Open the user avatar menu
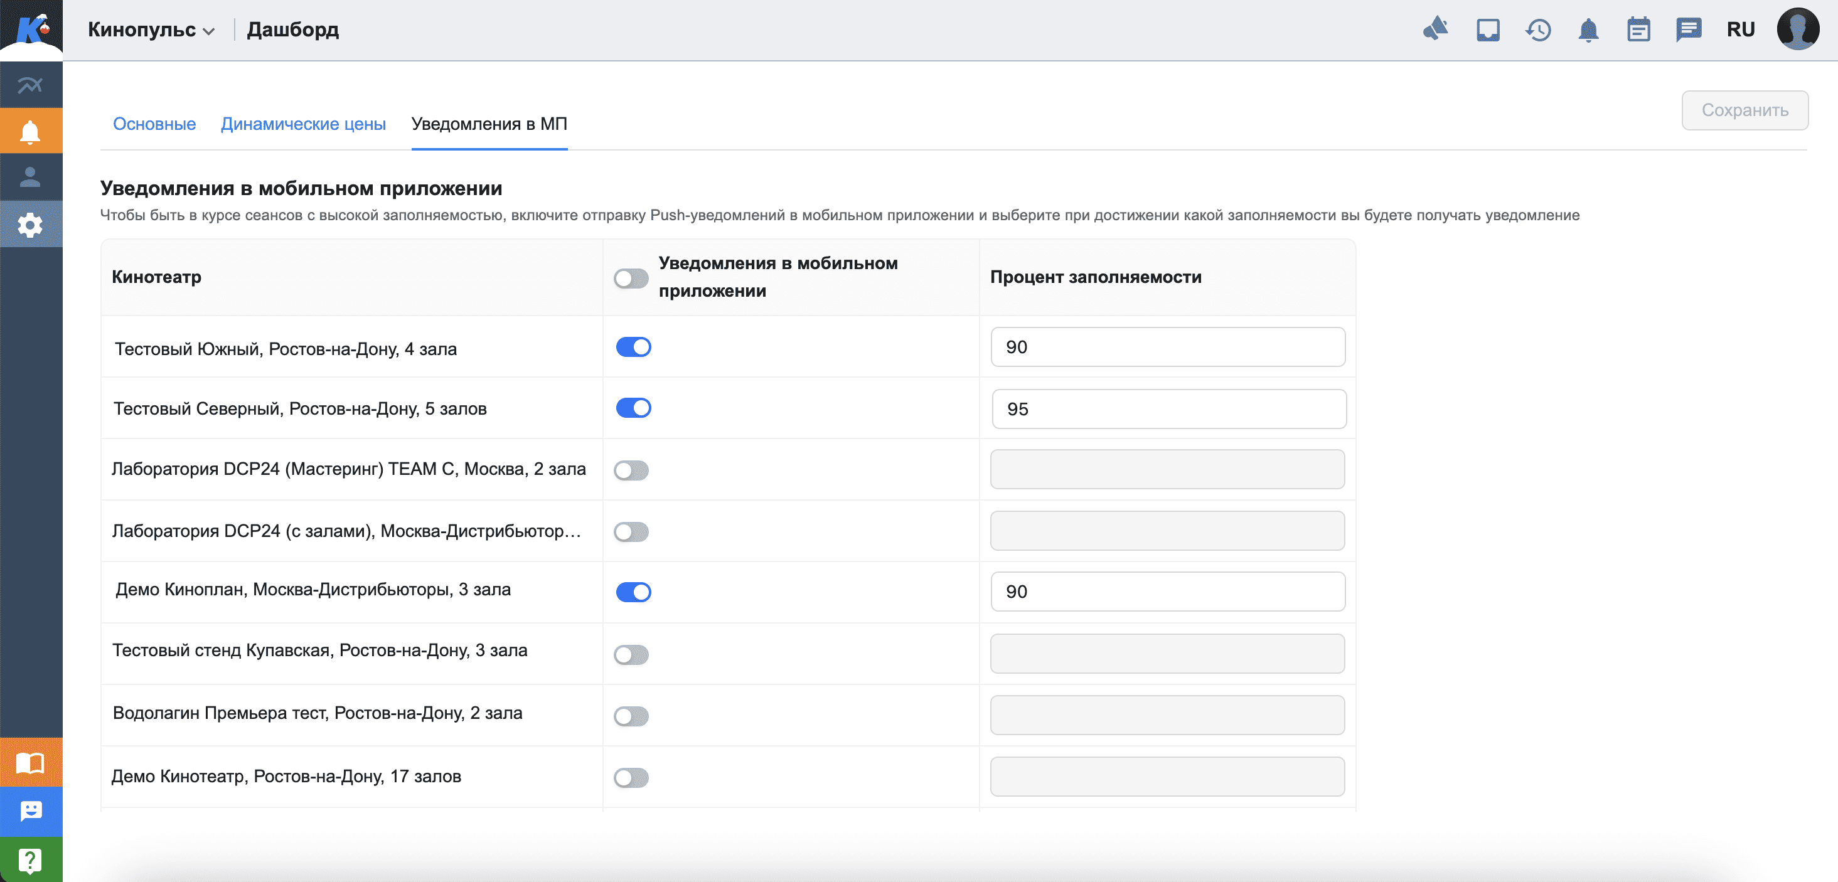This screenshot has height=882, width=1838. coord(1797,29)
